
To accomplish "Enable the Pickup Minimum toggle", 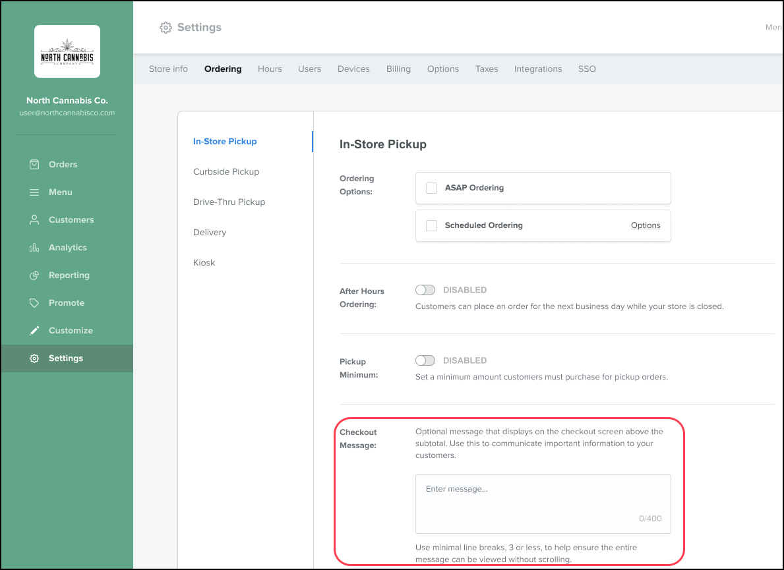I will pyautogui.click(x=425, y=360).
